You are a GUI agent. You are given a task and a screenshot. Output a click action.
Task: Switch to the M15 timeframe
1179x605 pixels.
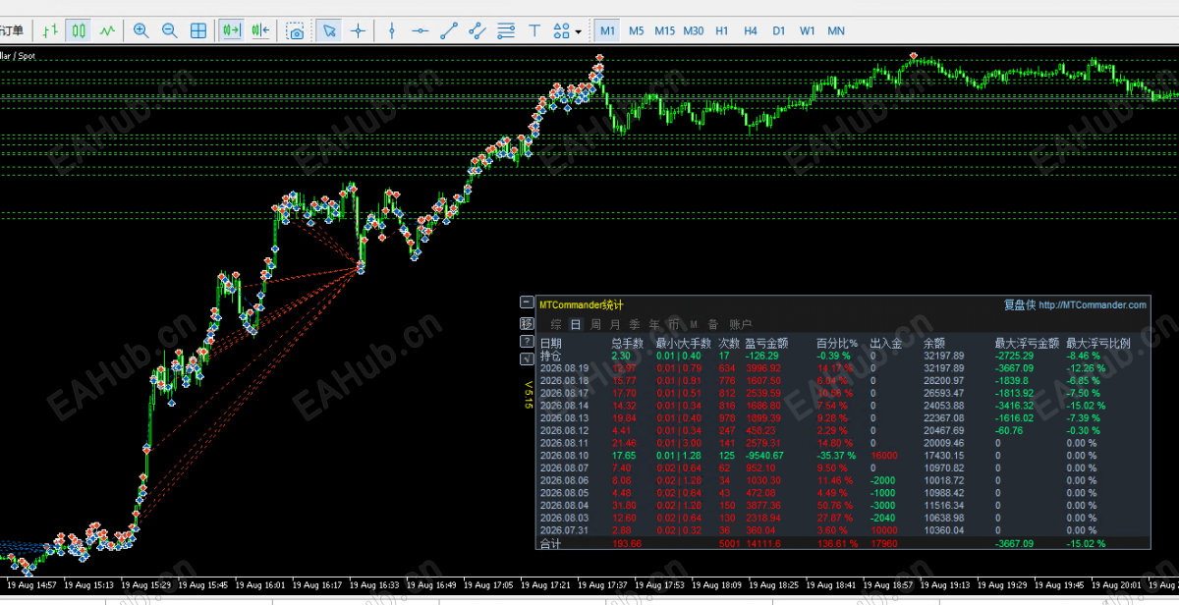665,30
